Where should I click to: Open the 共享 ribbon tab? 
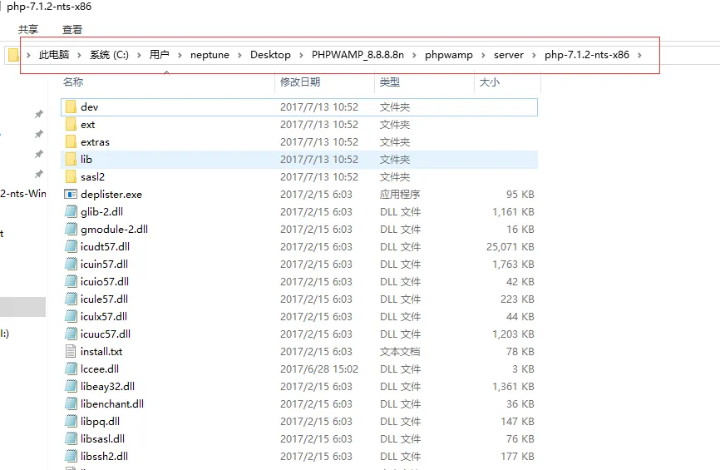pyautogui.click(x=28, y=30)
